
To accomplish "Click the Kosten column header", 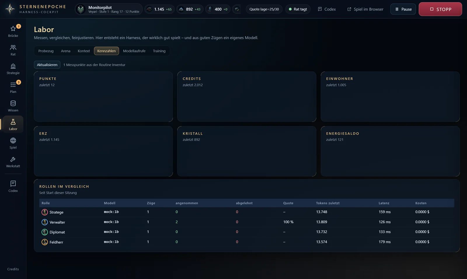I will coord(421,203).
